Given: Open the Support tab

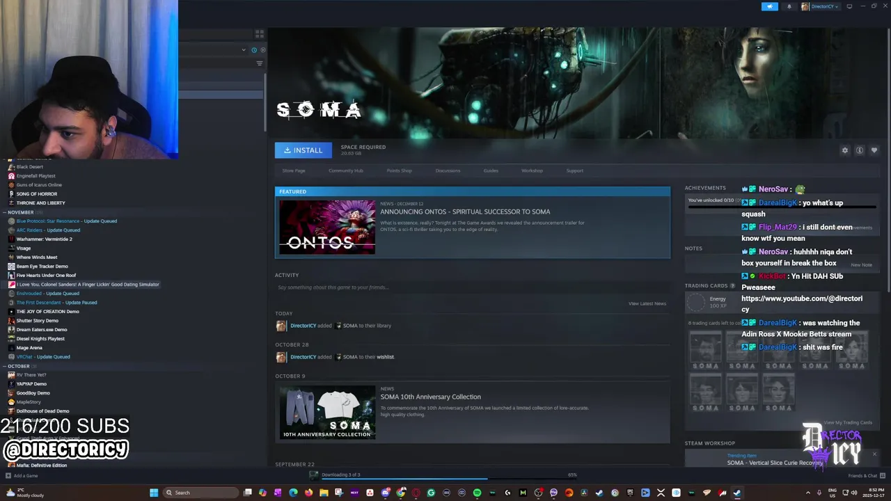Looking at the screenshot, I should (x=575, y=170).
